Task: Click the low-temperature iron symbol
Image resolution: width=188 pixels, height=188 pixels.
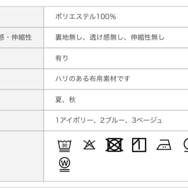Action: pyautogui.click(x=164, y=145)
